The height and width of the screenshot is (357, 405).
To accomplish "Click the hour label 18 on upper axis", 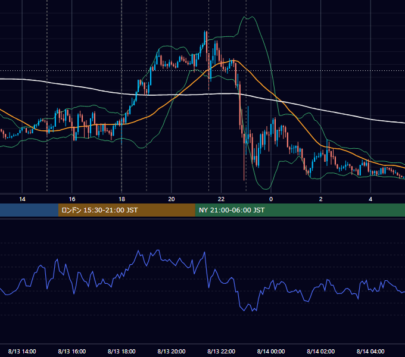I will point(121,199).
